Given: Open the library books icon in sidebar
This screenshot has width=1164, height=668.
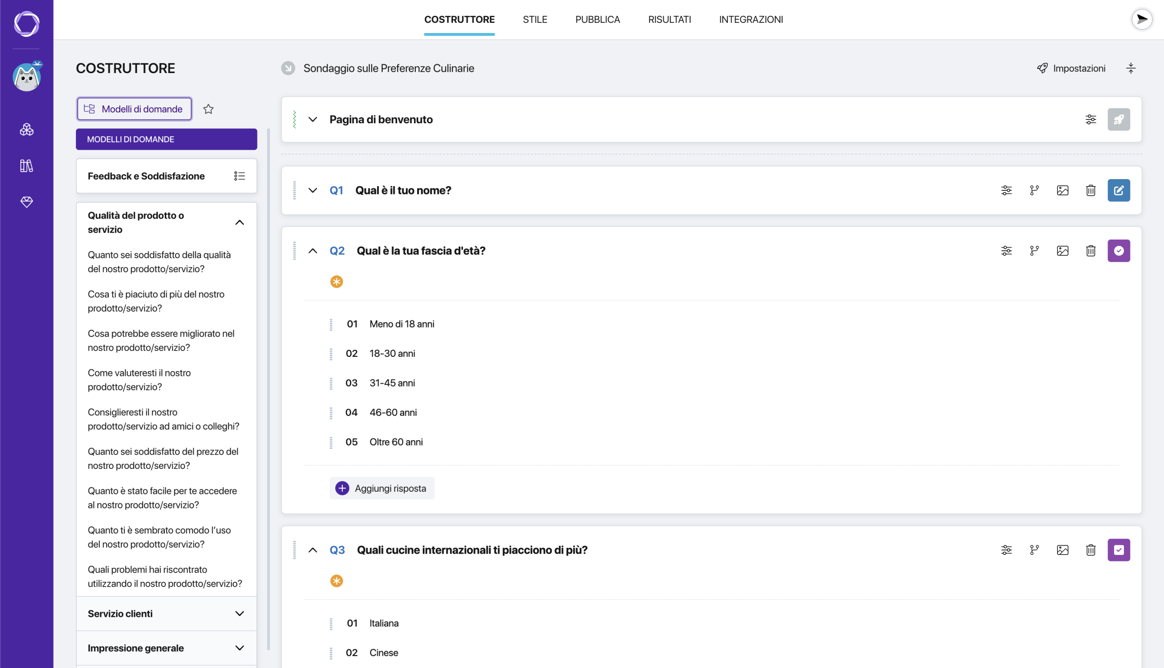Looking at the screenshot, I should point(27,166).
